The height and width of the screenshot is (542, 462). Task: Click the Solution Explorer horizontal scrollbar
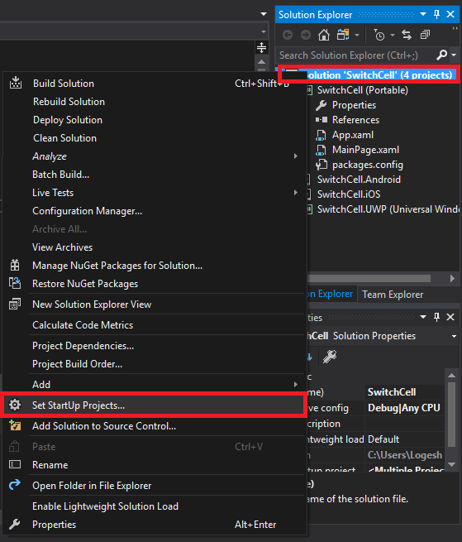coord(369,279)
